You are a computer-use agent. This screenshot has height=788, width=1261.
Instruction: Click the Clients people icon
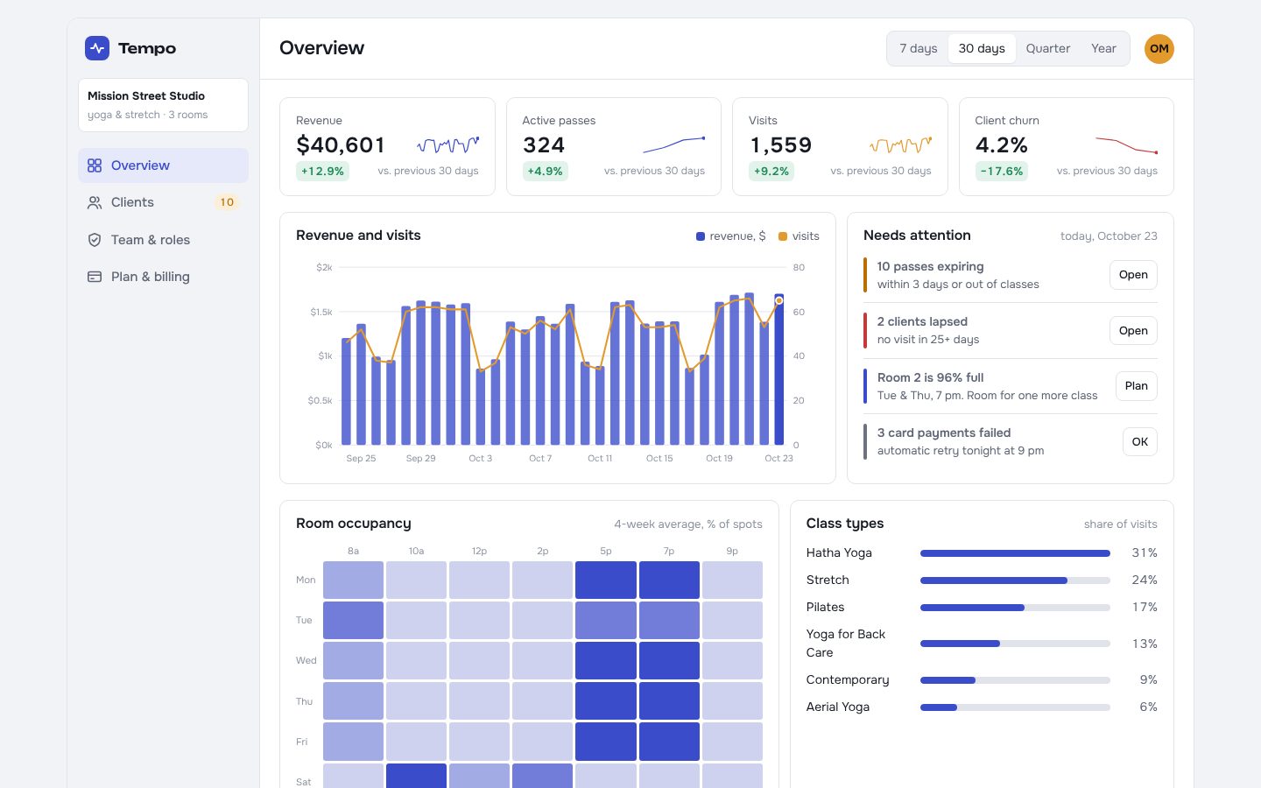tap(95, 202)
